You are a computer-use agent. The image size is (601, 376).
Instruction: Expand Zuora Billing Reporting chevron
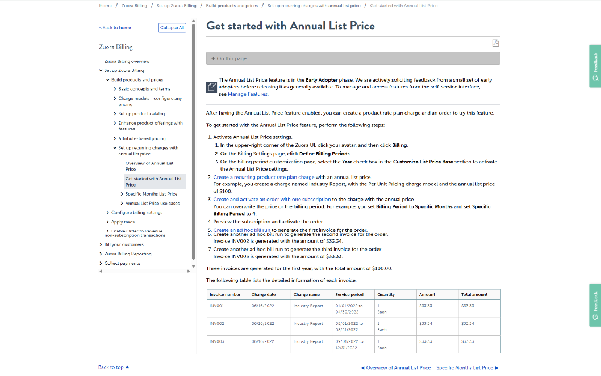[101, 254]
